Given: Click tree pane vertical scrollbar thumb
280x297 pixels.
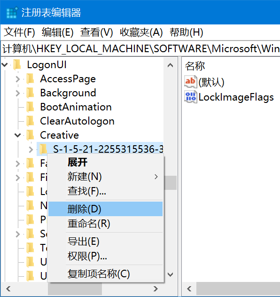Looking at the screenshot, I should (171, 183).
